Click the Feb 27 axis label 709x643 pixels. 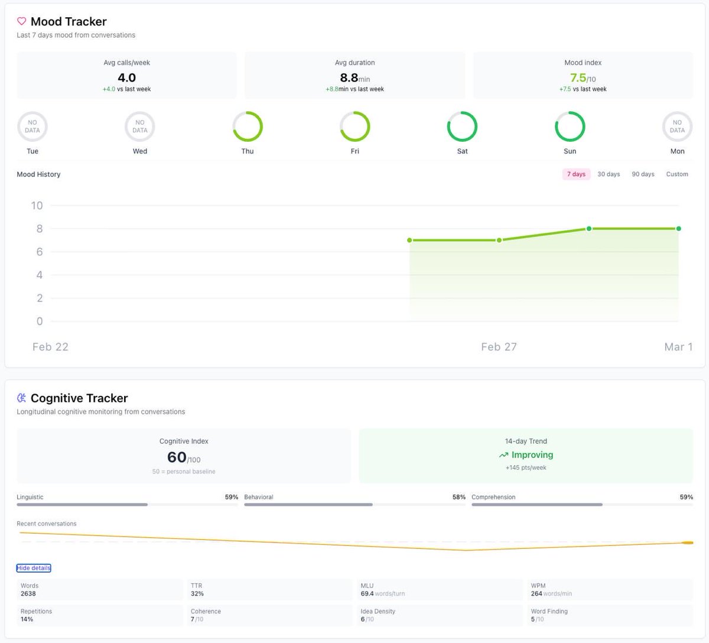(x=499, y=347)
